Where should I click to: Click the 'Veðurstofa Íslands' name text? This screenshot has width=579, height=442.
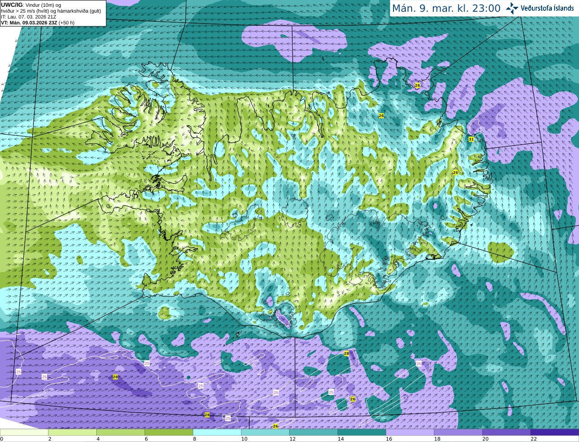click(547, 8)
